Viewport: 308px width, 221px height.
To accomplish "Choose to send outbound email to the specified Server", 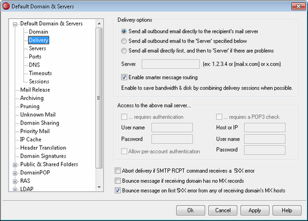I will [x=124, y=41].
